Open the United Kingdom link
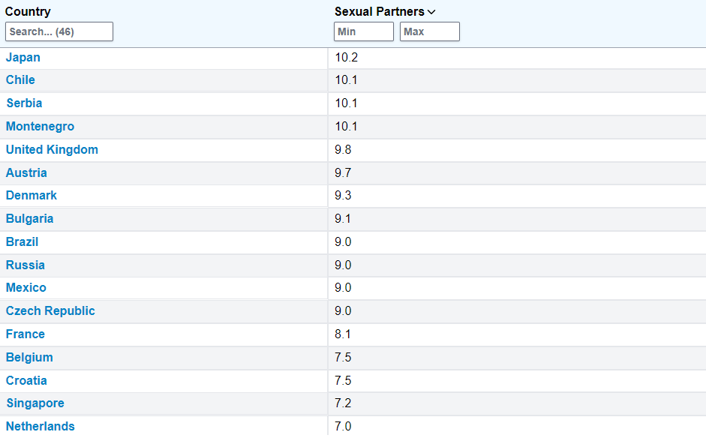 pos(52,150)
